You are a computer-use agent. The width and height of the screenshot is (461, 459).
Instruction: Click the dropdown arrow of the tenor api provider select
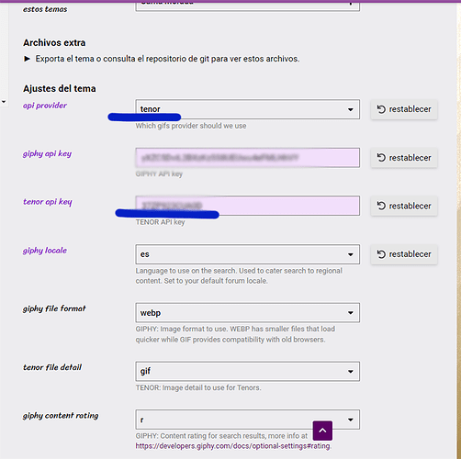click(351, 109)
